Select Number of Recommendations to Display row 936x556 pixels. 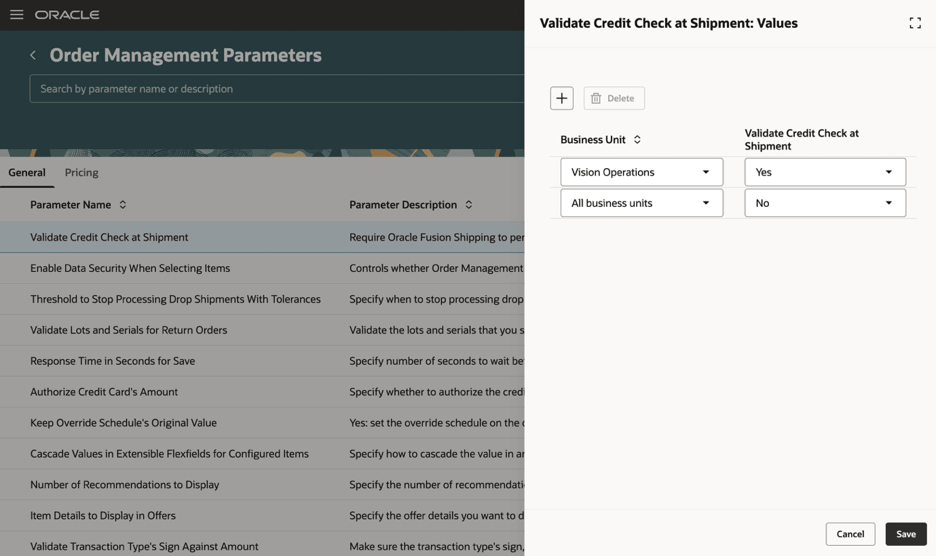point(262,485)
